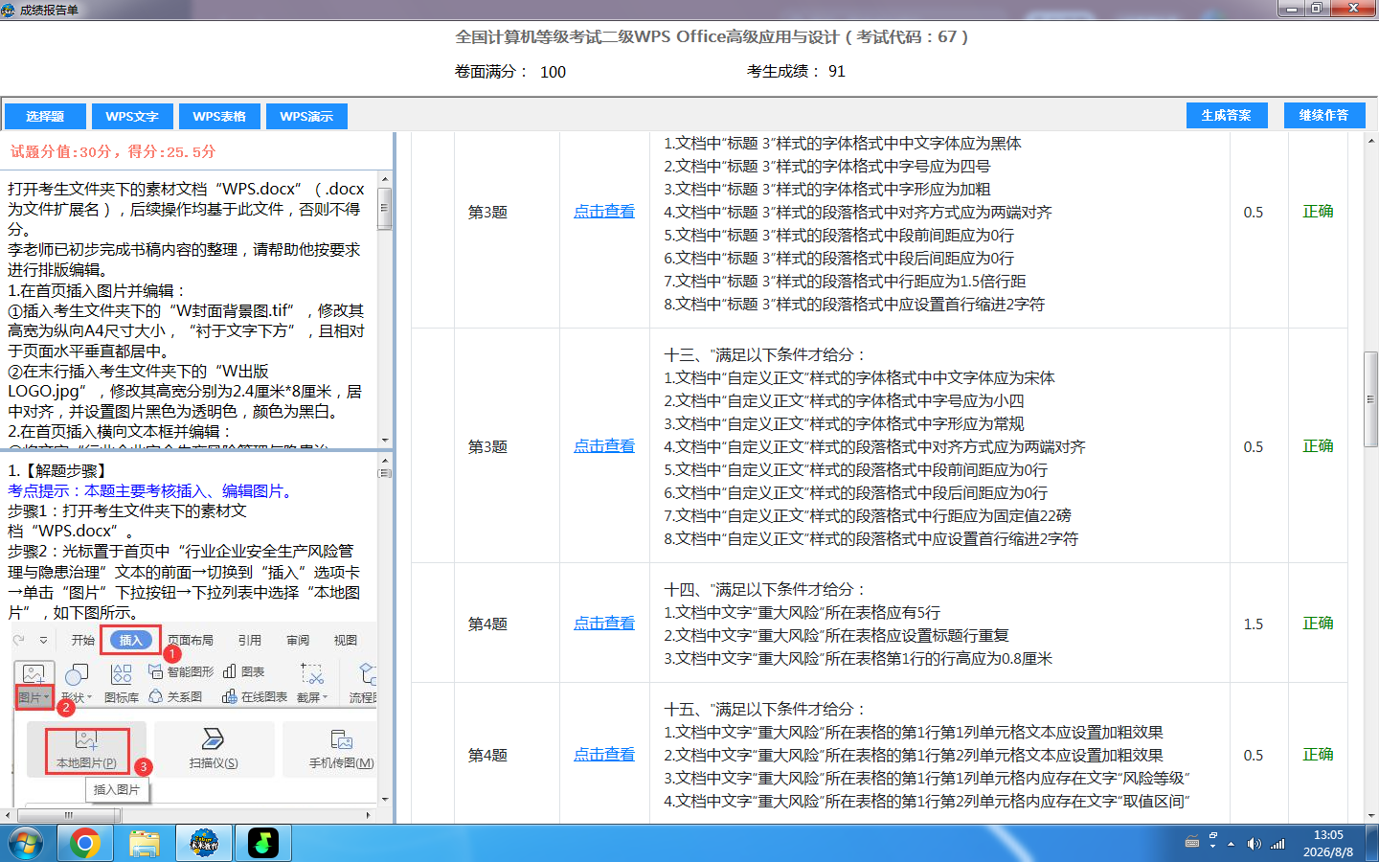Click 第3题 cell in the 十三 row

click(x=487, y=446)
